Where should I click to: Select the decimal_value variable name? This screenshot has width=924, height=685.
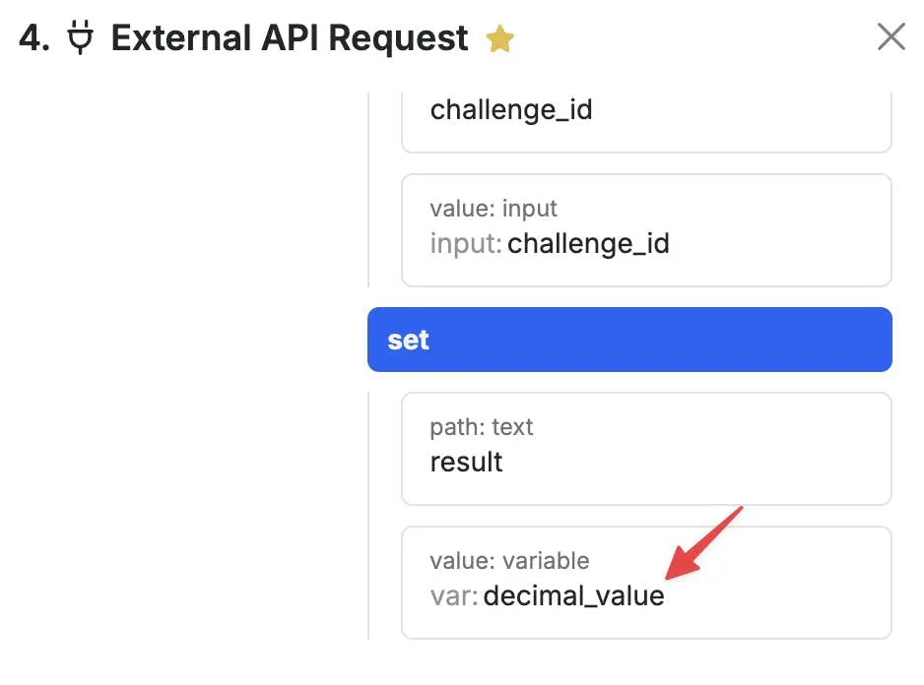573,595
